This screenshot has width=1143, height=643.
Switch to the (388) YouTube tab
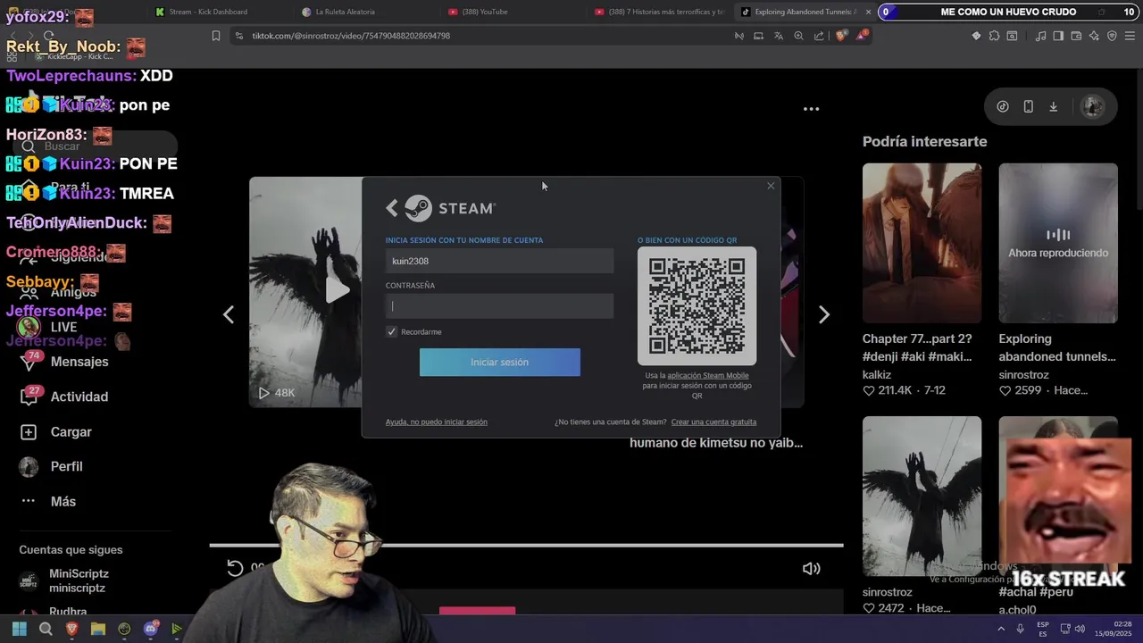click(x=485, y=12)
